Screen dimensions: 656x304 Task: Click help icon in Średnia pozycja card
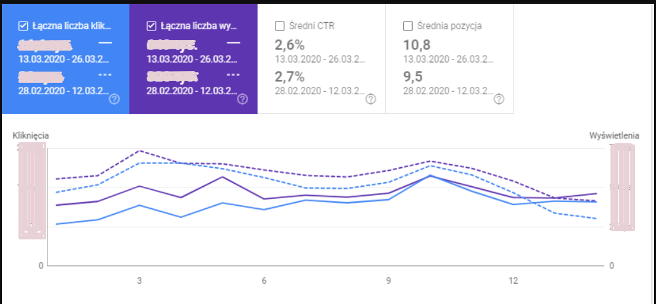point(499,99)
